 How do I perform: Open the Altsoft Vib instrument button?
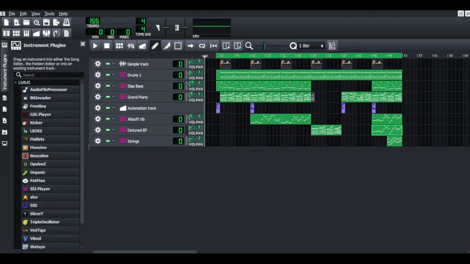pyautogui.click(x=145, y=119)
